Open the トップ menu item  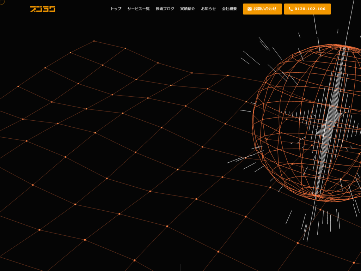116,9
